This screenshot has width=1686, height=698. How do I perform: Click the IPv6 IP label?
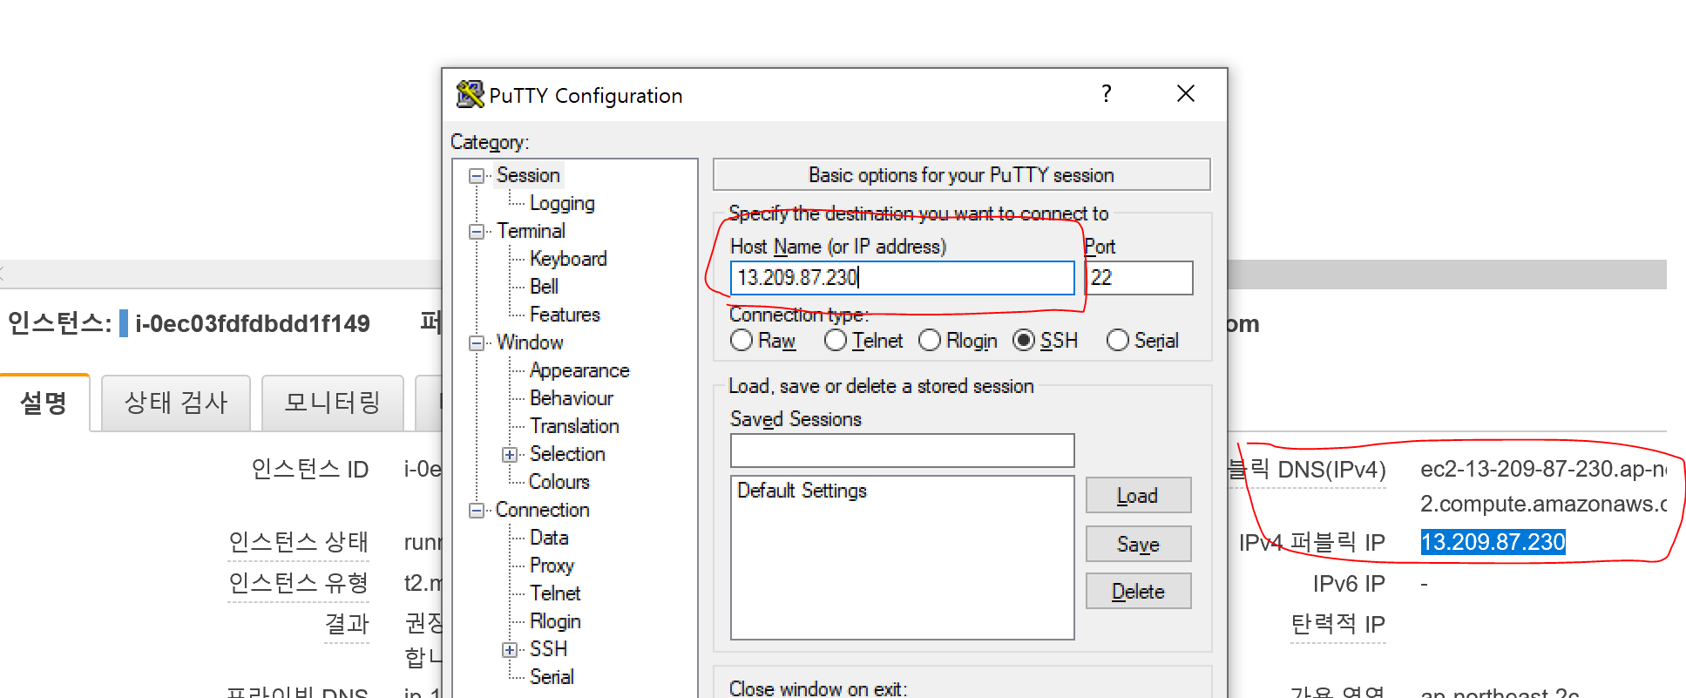point(1349,584)
